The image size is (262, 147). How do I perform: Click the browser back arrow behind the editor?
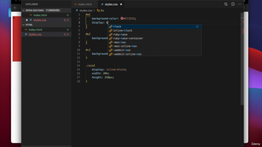tap(15, 8)
